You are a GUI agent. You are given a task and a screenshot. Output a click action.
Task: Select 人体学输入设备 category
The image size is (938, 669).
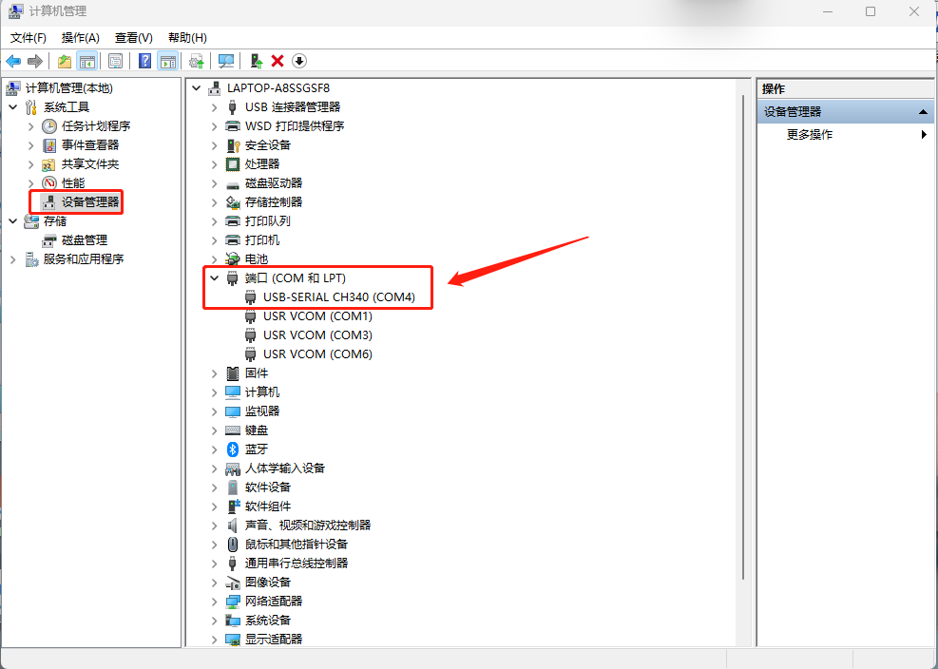[x=285, y=468]
